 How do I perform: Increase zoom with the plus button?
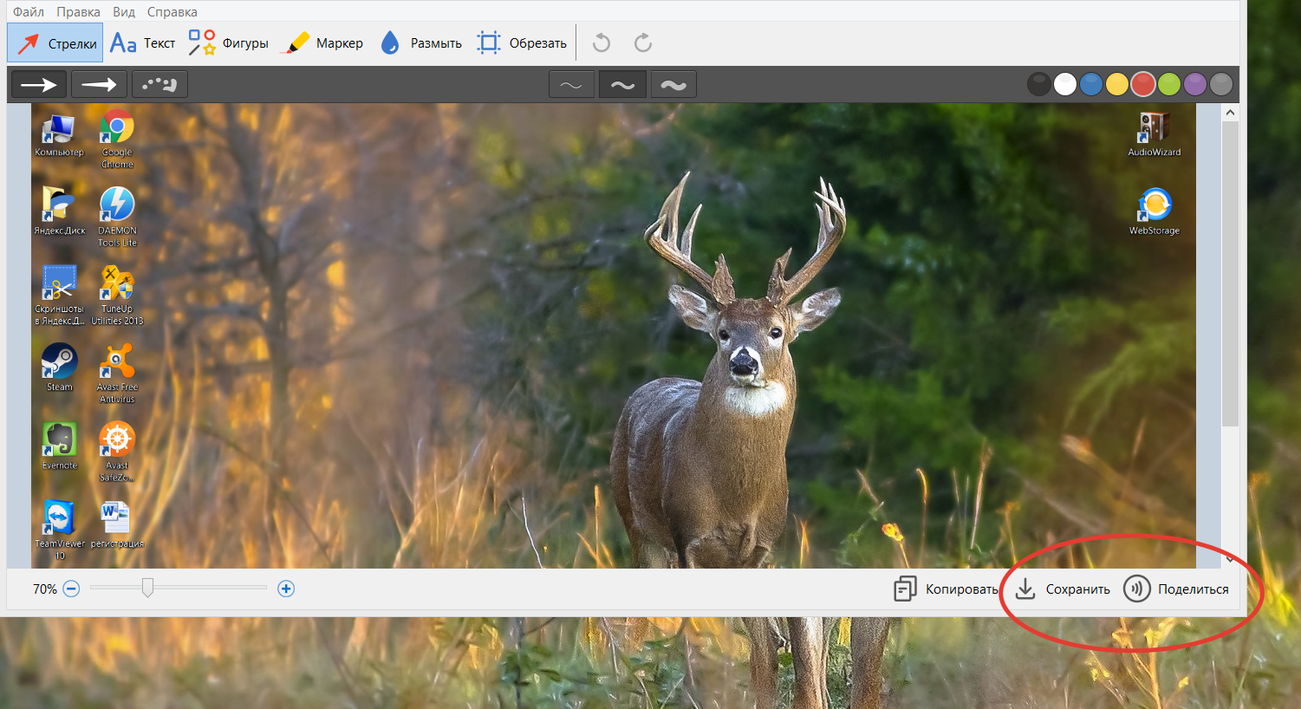click(x=286, y=589)
